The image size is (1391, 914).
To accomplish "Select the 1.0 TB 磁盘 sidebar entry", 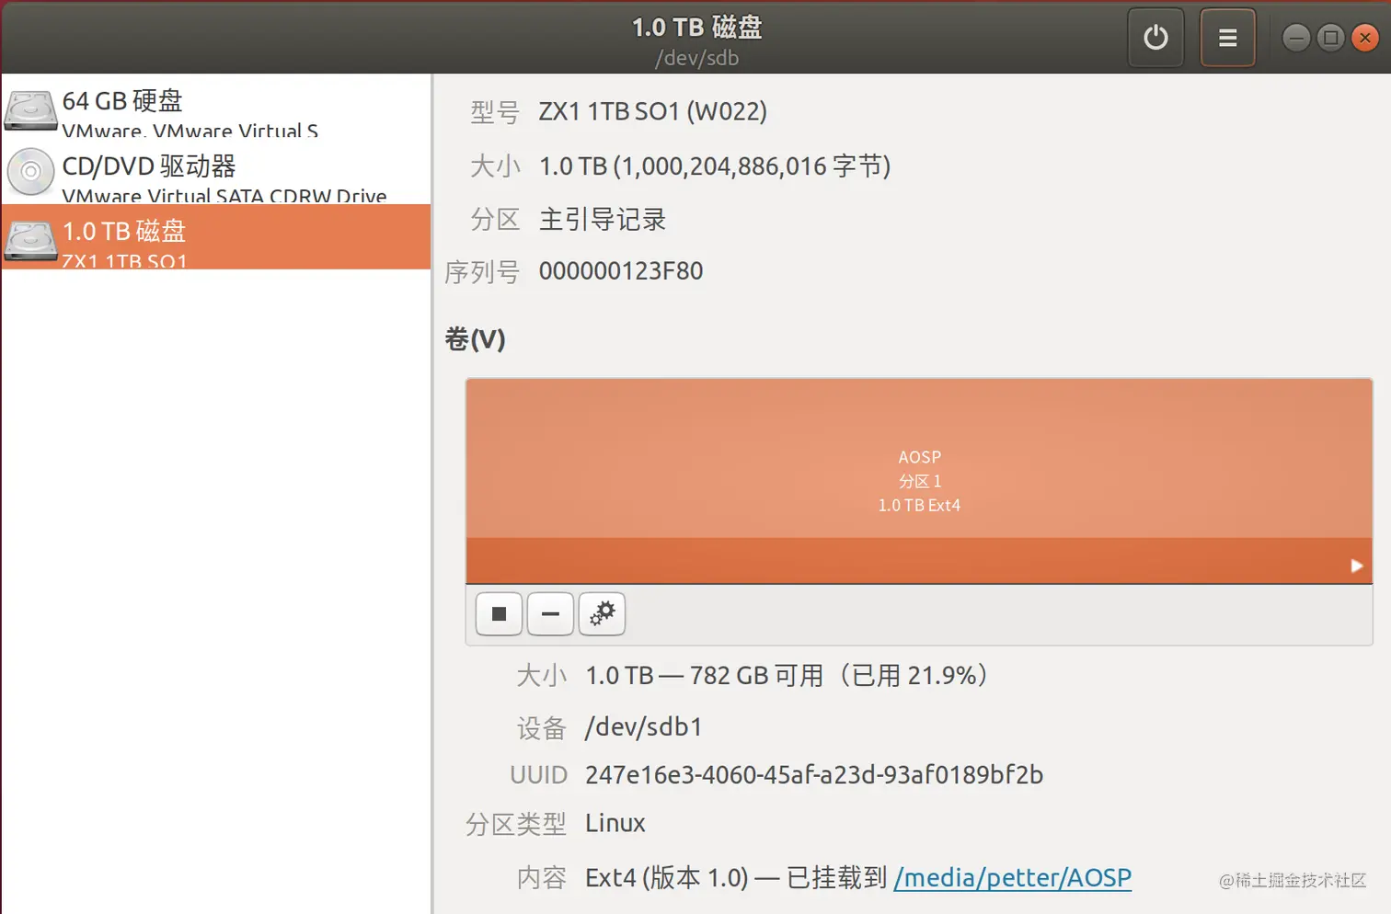I will (184, 237).
